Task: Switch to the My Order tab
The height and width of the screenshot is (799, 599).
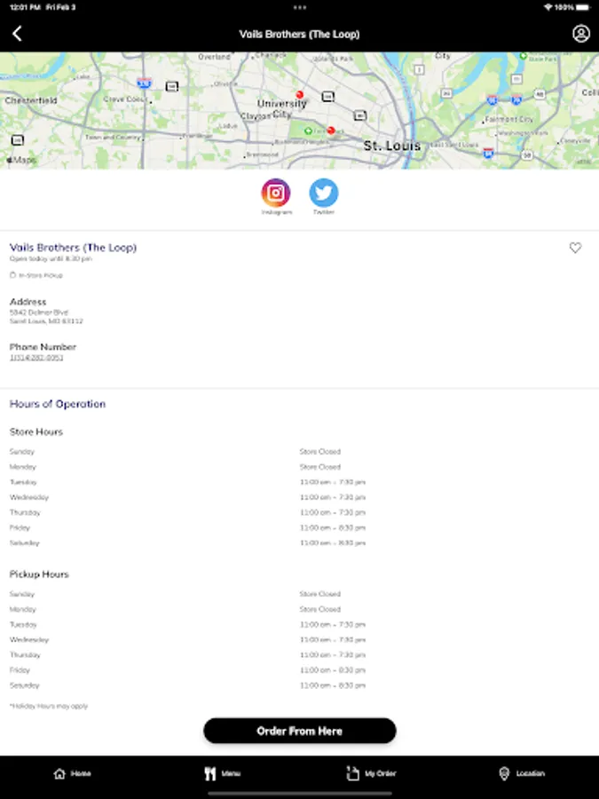Action: click(x=371, y=773)
